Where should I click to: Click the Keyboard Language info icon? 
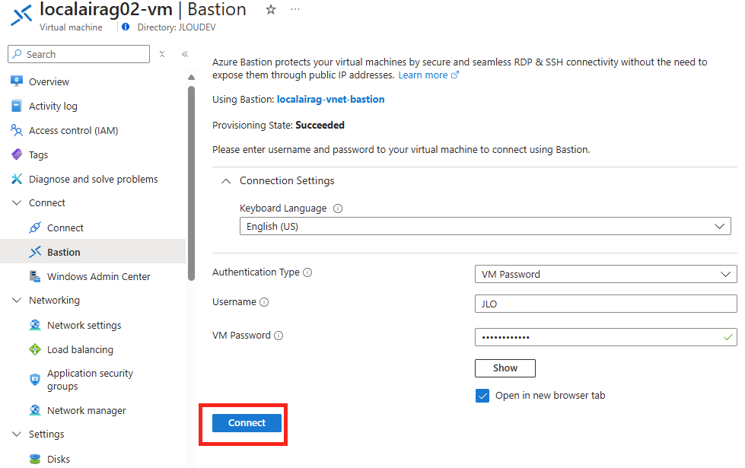coord(338,209)
